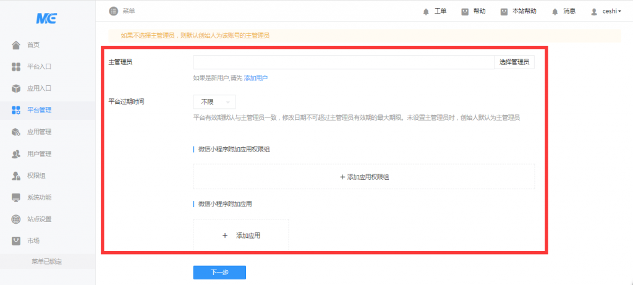Expand the ceshi user account menu
633x285 pixels.
coord(606,11)
